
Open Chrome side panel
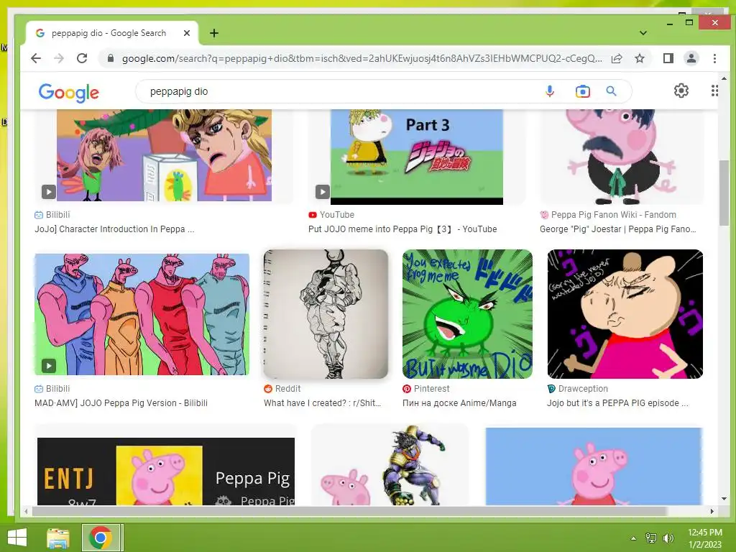(x=668, y=58)
